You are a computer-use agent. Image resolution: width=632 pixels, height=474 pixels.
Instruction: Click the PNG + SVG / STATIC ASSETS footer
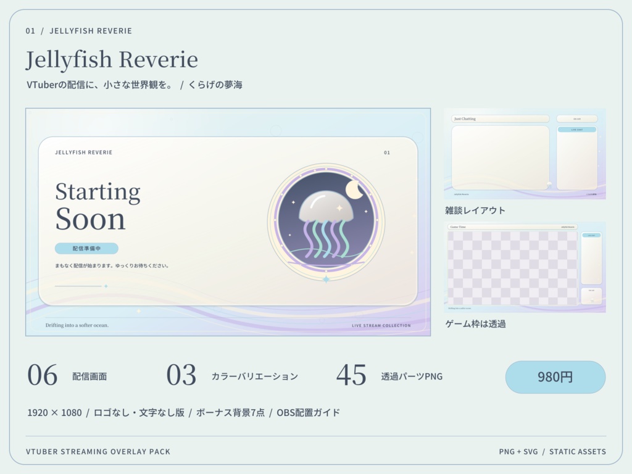[552, 451]
